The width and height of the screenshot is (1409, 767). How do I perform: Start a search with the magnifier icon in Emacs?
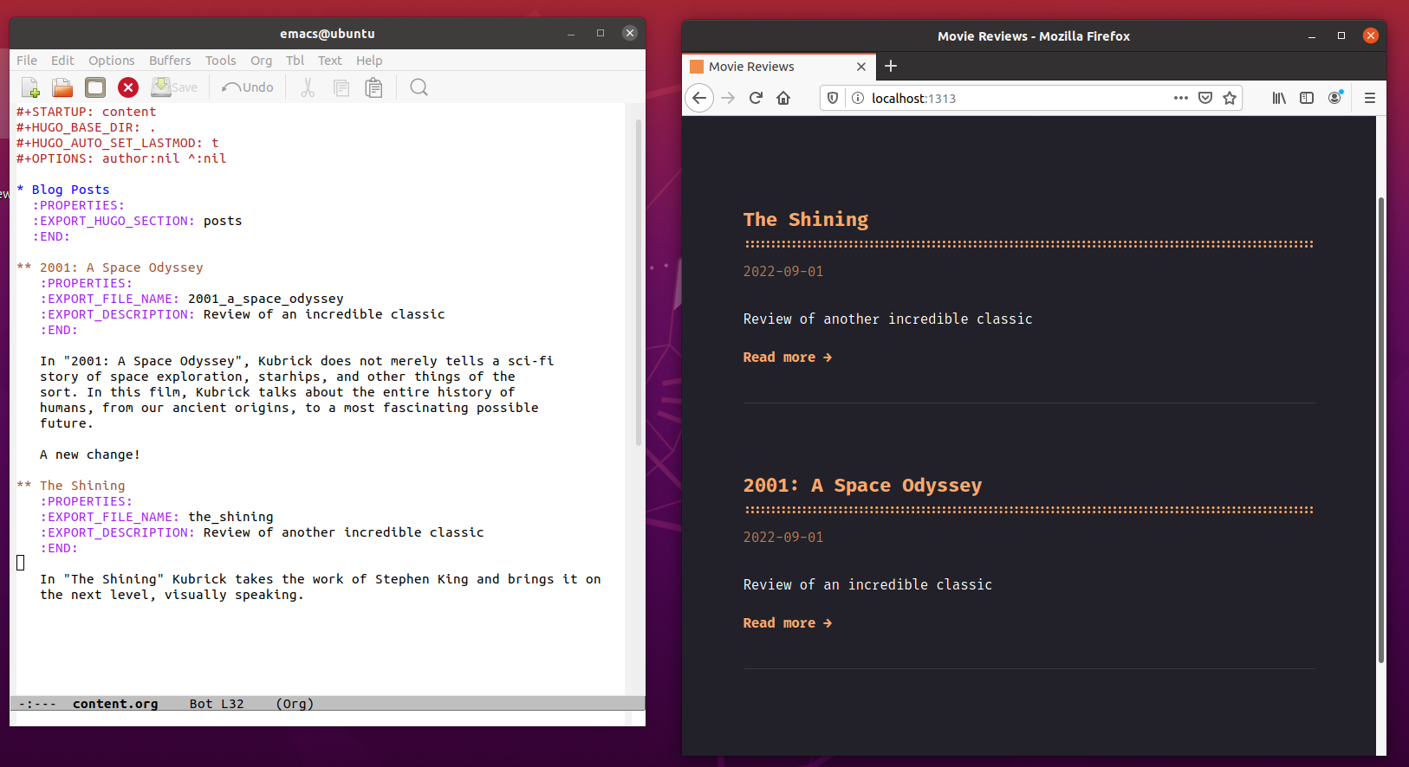pos(419,87)
